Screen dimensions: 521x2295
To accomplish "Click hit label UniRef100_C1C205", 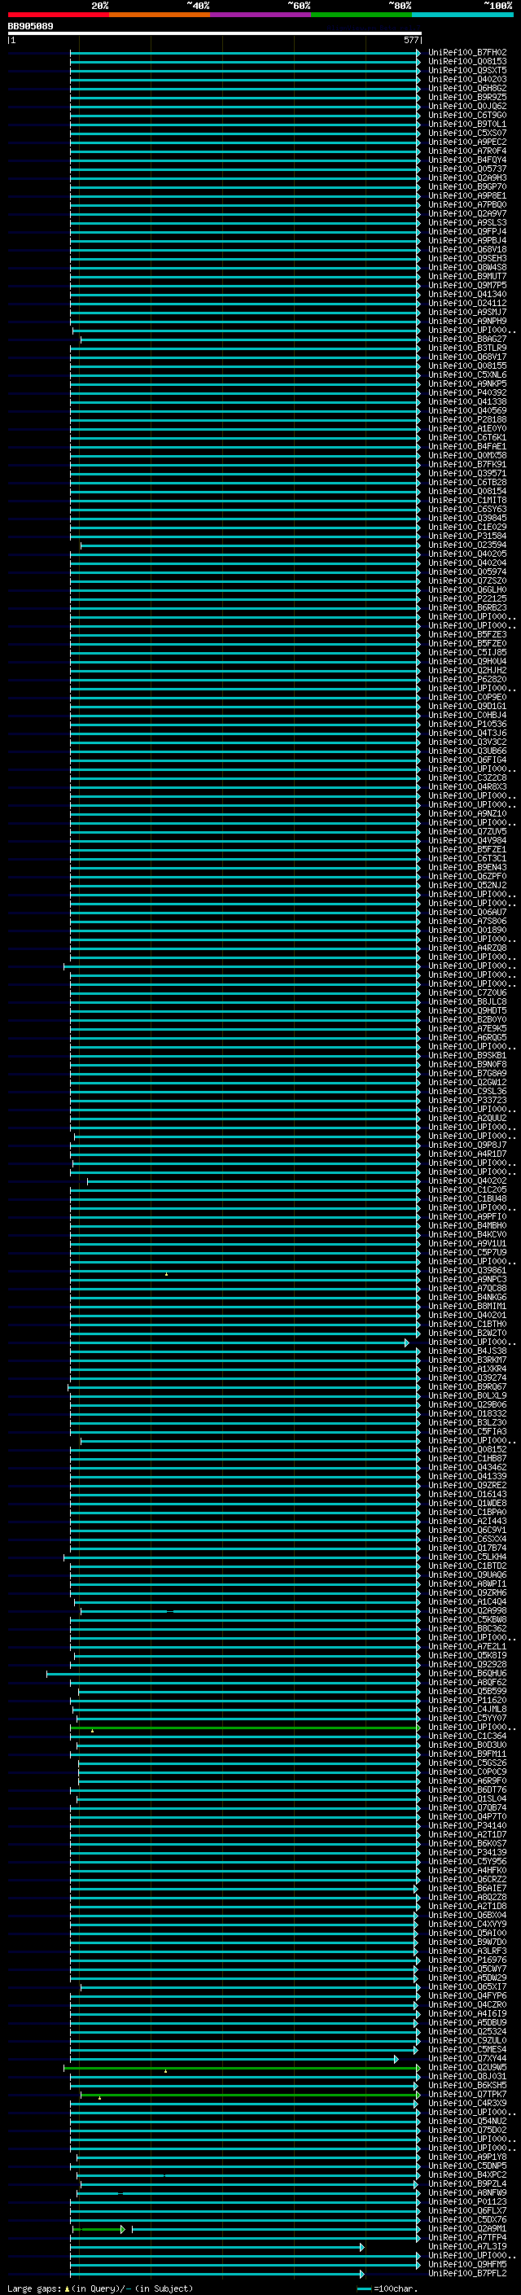I will 466,1189.
